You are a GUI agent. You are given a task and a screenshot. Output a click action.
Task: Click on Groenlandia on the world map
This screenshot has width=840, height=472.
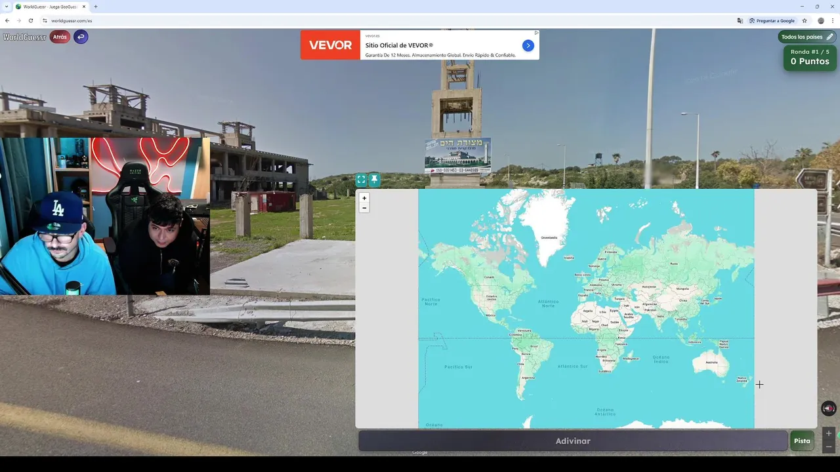tap(549, 237)
